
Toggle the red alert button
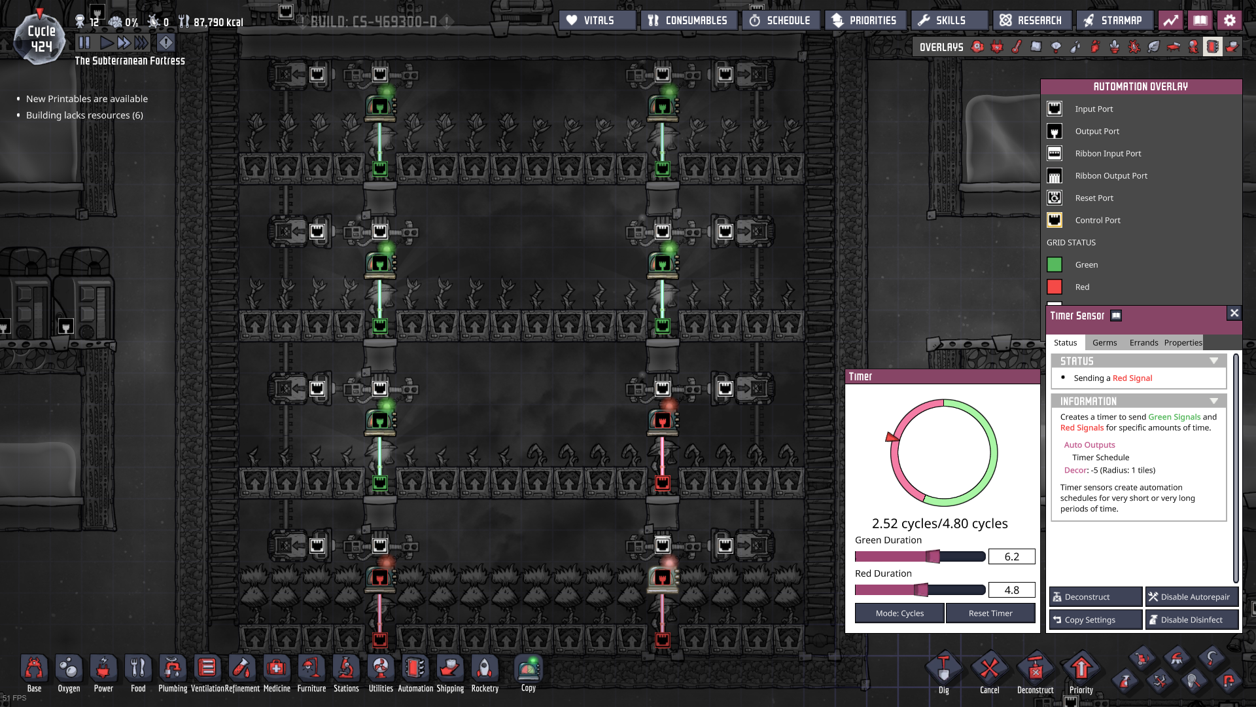point(166,43)
